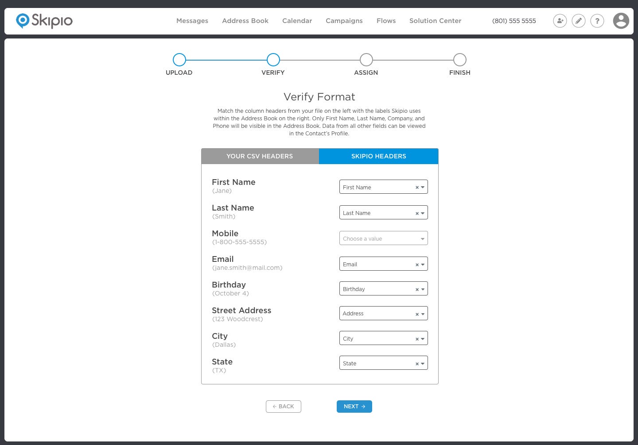This screenshot has width=638, height=445.
Task: Open the Flows menu item
Action: tap(386, 21)
